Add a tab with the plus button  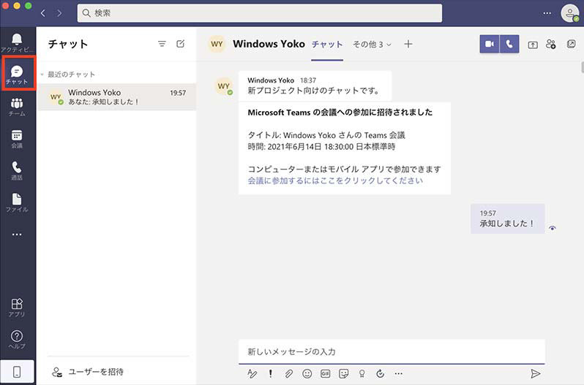[408, 45]
